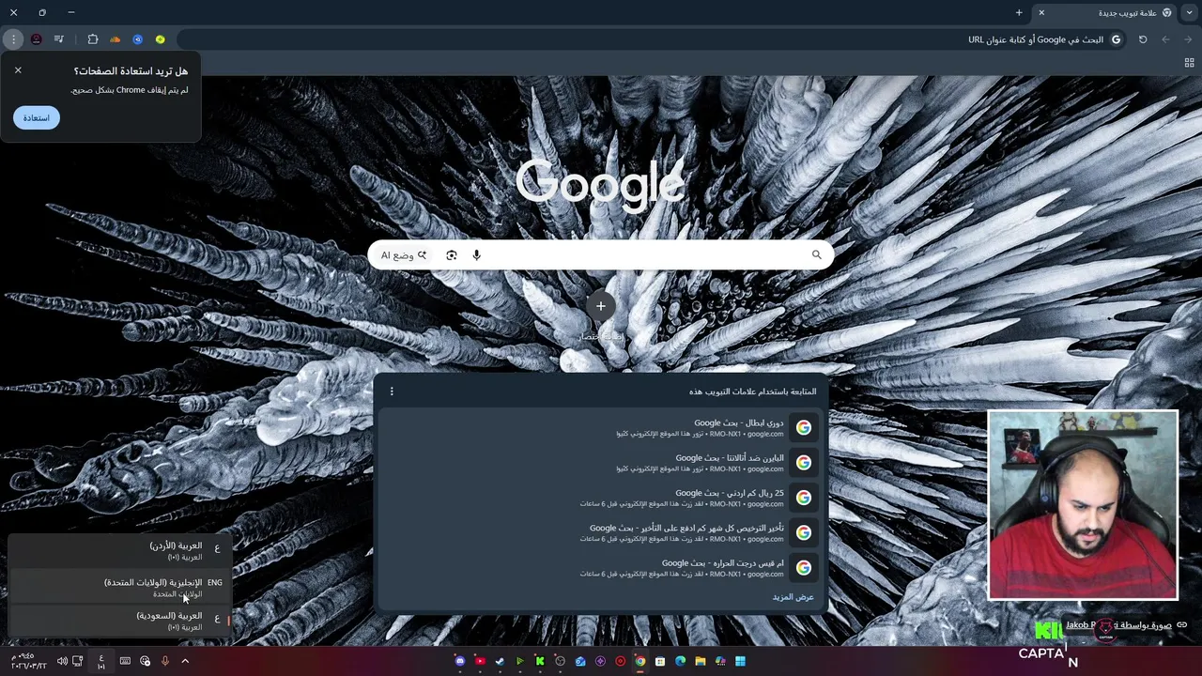Click the taskbar volume speaker icon

point(62,661)
